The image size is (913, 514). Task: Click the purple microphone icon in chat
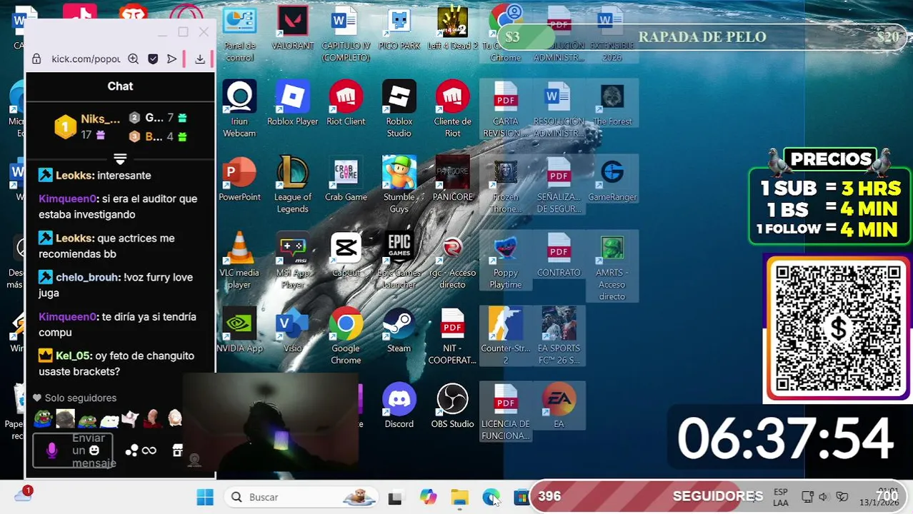click(51, 451)
